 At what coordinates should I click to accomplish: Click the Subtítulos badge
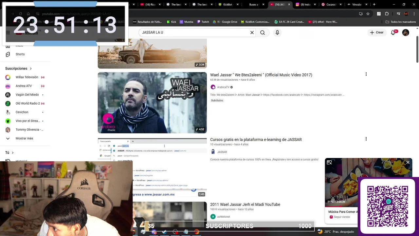point(217,101)
